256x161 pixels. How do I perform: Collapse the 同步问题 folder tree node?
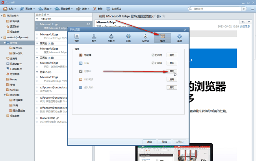tap(5, 95)
